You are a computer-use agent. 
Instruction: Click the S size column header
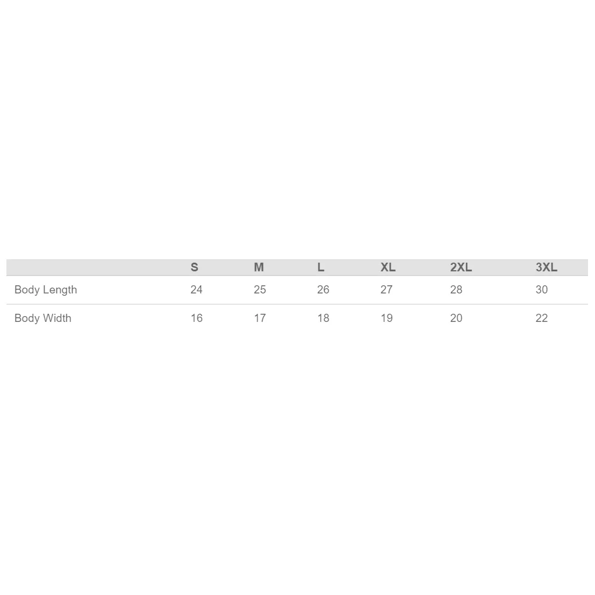(x=194, y=267)
